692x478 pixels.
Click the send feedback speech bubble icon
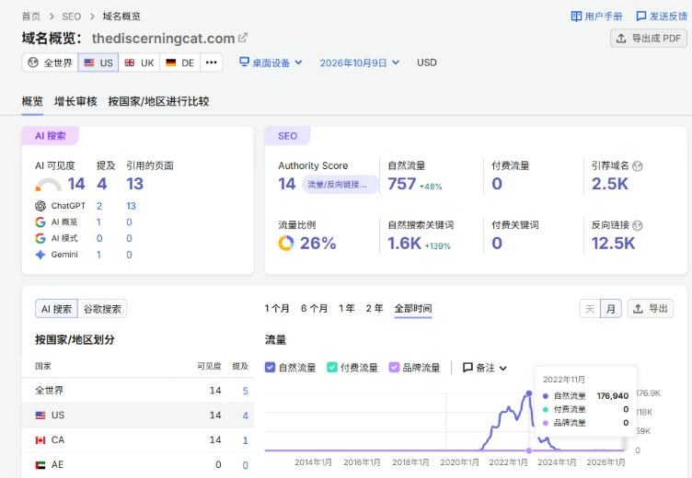(x=640, y=17)
